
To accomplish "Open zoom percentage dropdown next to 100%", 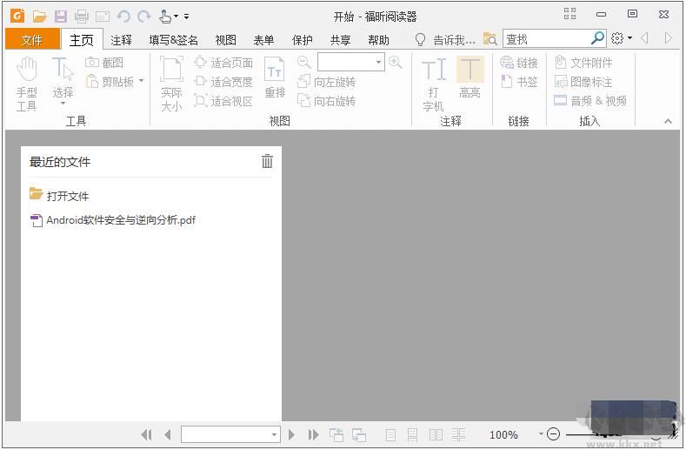I will 541,433.
